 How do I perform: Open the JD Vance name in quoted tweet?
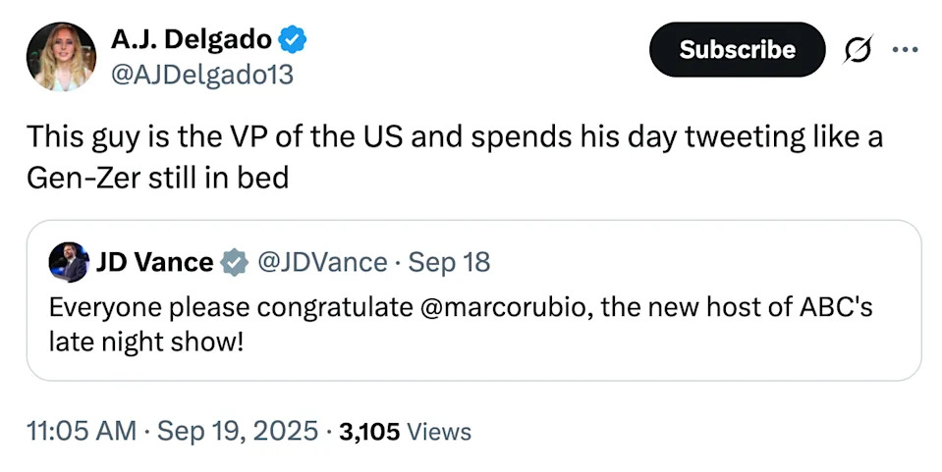click(154, 262)
